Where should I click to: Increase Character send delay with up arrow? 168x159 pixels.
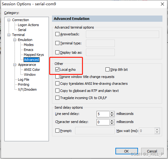click(x=112, y=121)
